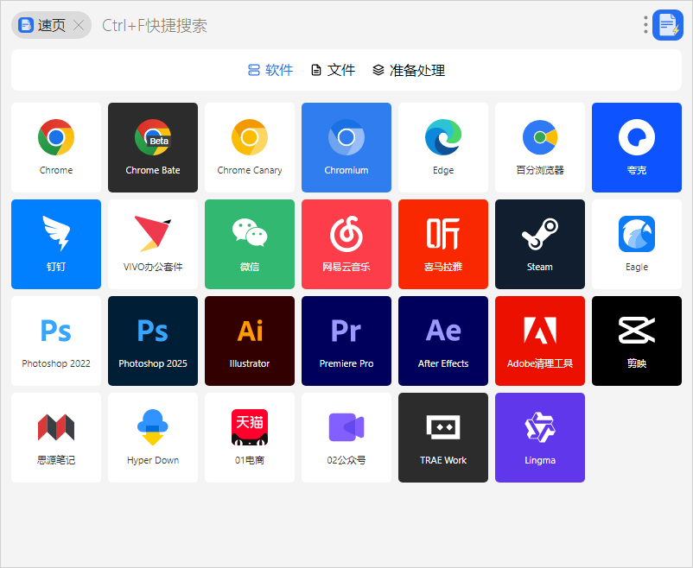Viewport: 693px width, 568px height.
Task: Open the Lingma tile
Action: tap(540, 438)
